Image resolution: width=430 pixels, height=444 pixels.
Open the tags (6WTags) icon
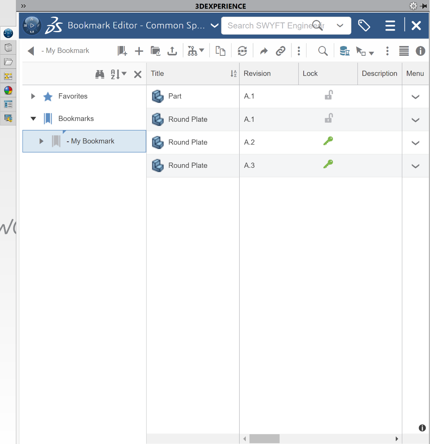[x=364, y=26]
